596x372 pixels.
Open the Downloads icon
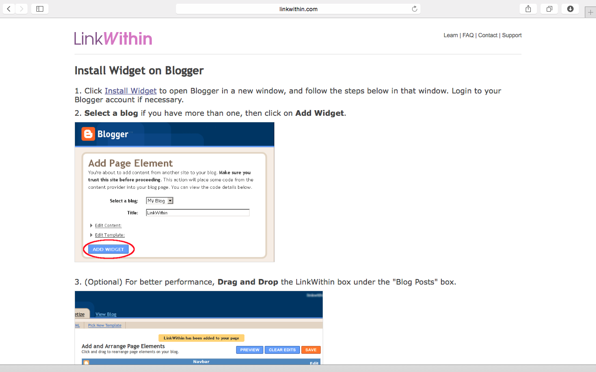(x=570, y=9)
